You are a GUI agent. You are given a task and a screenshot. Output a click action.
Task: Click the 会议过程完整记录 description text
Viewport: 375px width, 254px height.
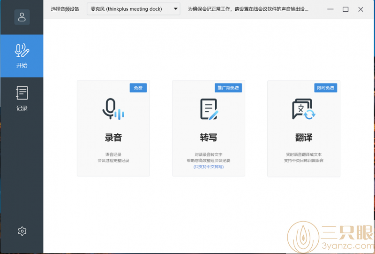click(113, 161)
